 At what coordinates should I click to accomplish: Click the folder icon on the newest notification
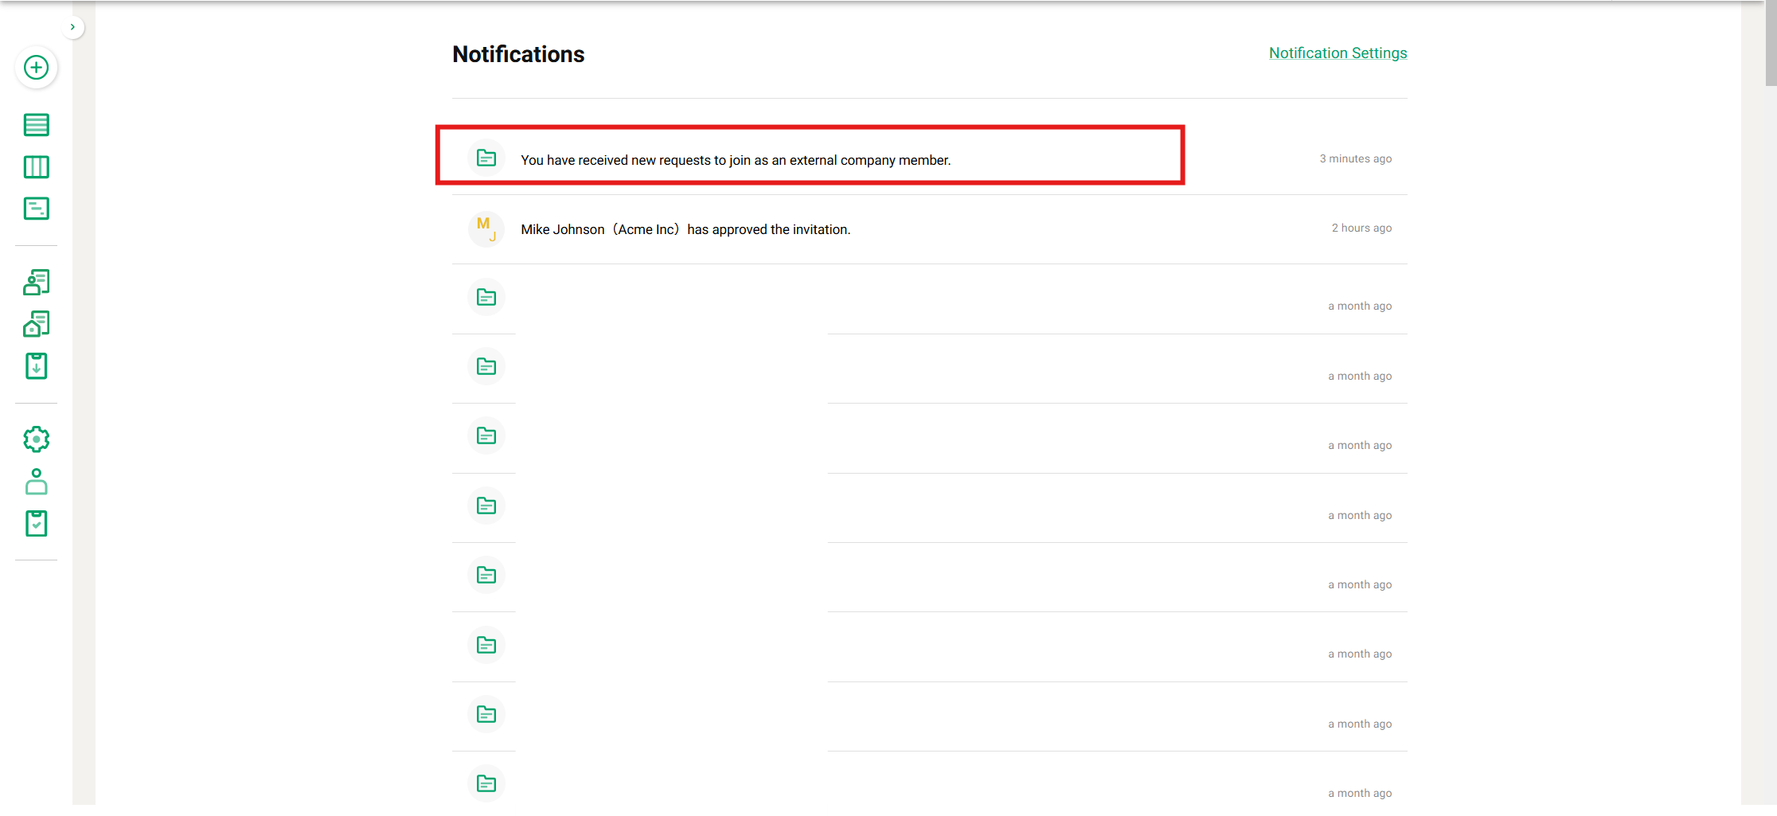coord(486,158)
